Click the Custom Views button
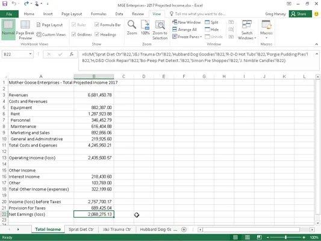Viewport: 321px width, 241px height. pyautogui.click(x=51, y=34)
